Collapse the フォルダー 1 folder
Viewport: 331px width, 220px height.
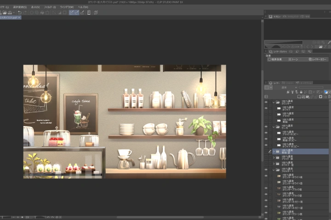coord(274,170)
